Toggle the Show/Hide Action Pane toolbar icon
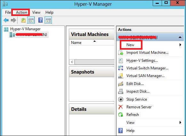Screen dimensions: 186x136 [48, 20]
